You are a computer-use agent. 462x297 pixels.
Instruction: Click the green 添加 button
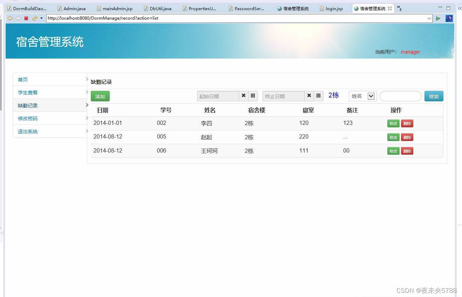point(100,96)
